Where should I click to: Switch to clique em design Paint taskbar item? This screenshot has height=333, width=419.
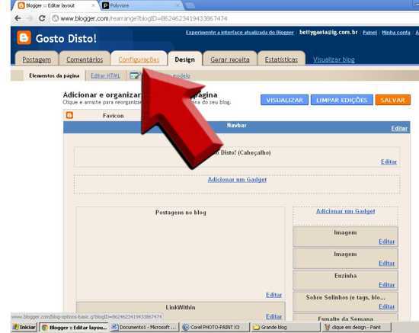click(x=357, y=327)
